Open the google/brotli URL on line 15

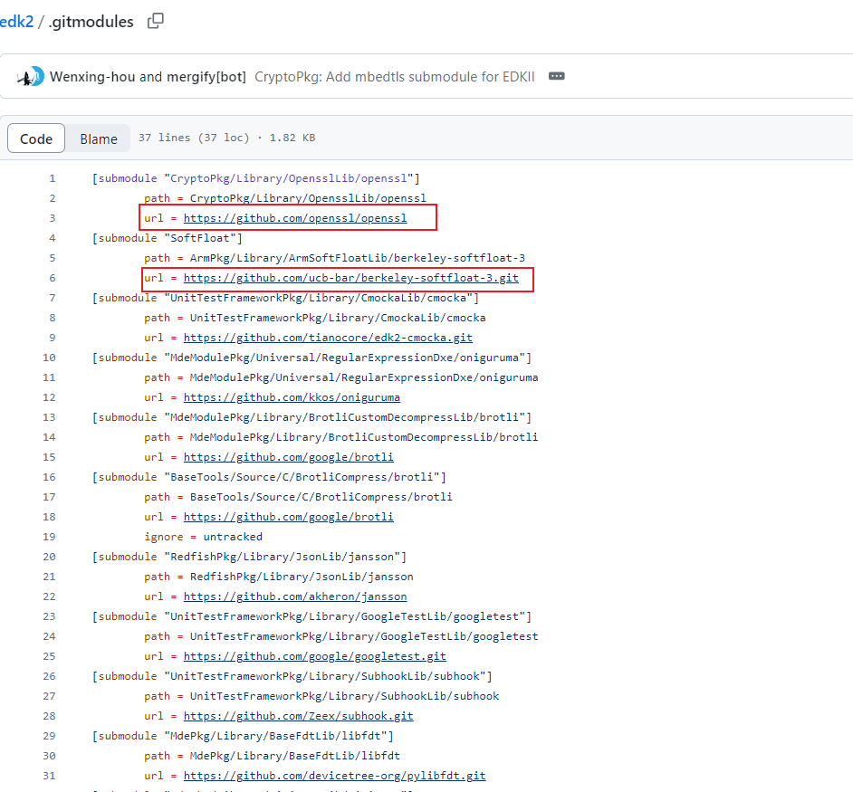[x=288, y=457]
